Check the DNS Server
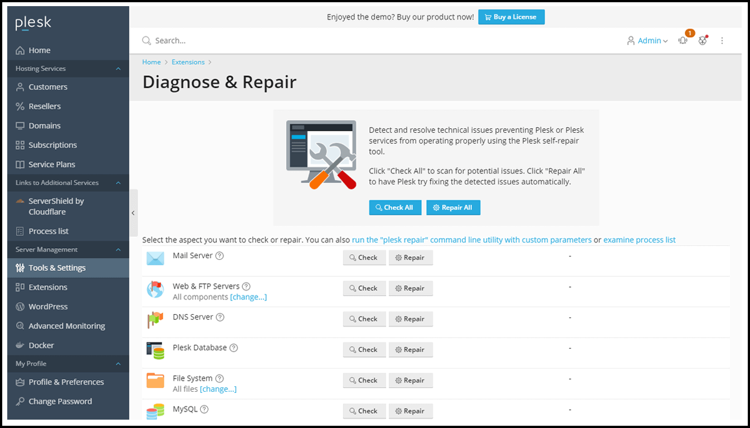Screen dimensions: 750x428 364,319
